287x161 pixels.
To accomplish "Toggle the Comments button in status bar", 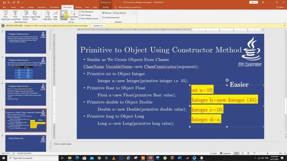I will click(225, 153).
